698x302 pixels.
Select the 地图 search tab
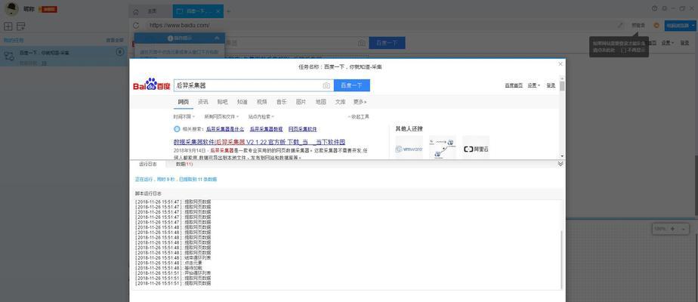coord(321,102)
